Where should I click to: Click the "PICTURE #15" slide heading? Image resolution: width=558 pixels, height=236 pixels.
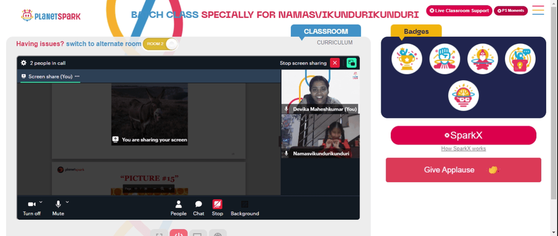coord(149,178)
